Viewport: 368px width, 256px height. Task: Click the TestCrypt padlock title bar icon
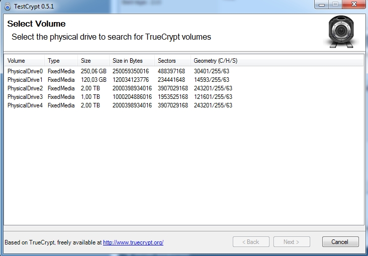(8, 7)
